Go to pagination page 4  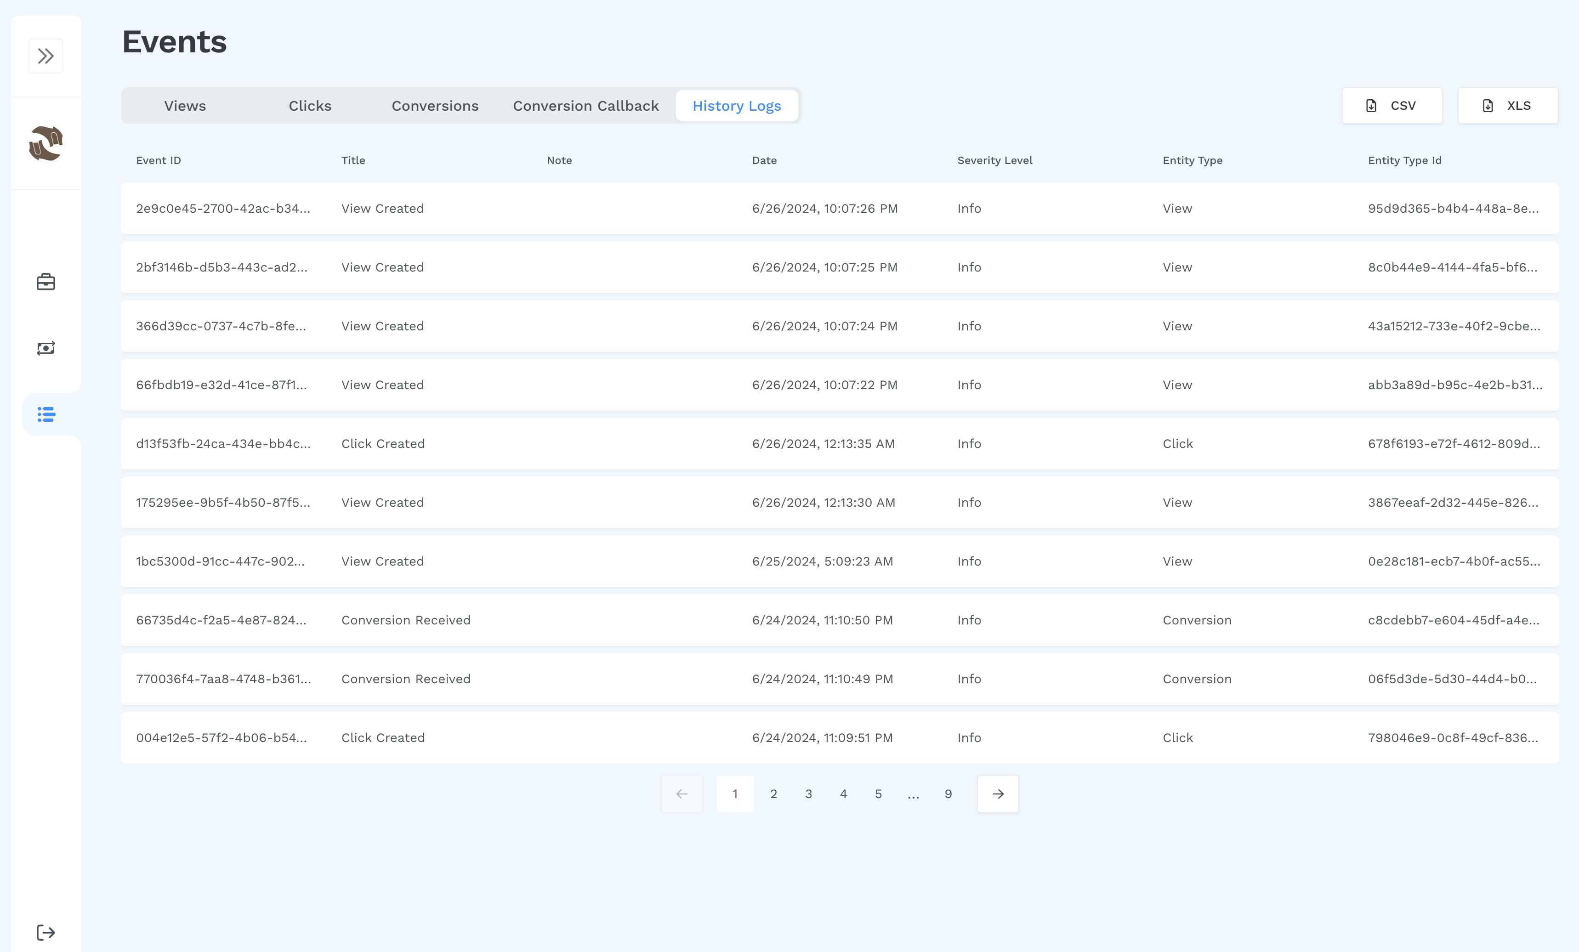843,794
